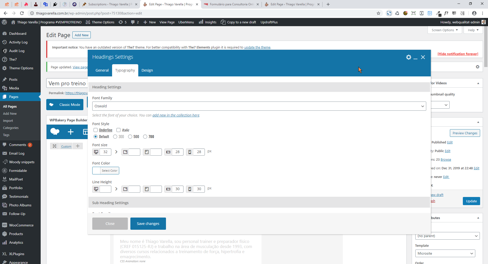Open the Font Color swatch
This screenshot has width=488, height=264.
pos(96,171)
